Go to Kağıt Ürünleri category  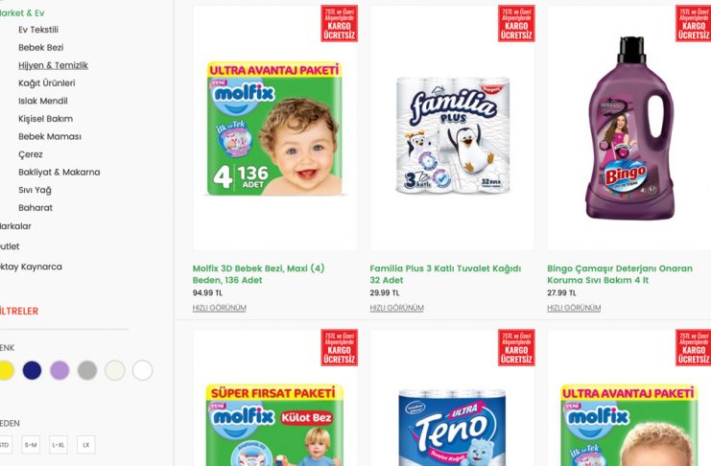tap(47, 83)
